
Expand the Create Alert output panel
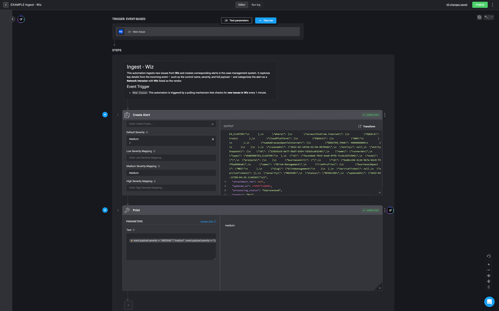379,192
